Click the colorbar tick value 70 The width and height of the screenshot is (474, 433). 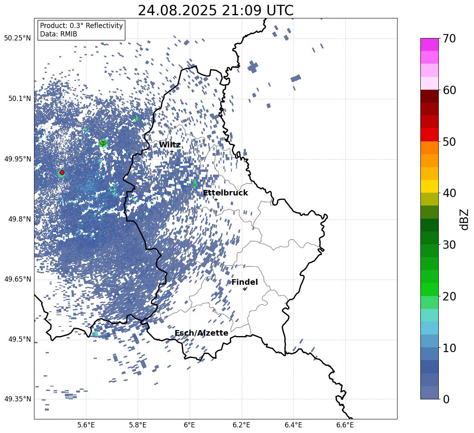449,38
